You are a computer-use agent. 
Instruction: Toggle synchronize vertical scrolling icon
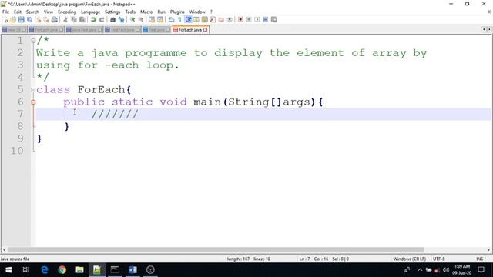(152, 20)
